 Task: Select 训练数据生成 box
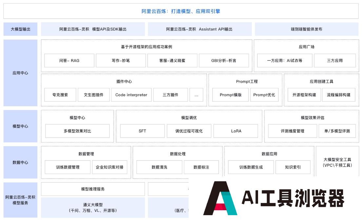[x=251, y=167]
